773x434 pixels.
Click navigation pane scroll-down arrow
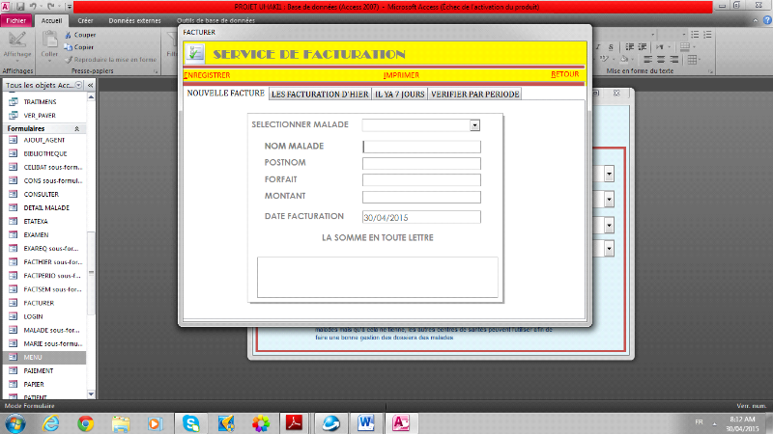91,394
